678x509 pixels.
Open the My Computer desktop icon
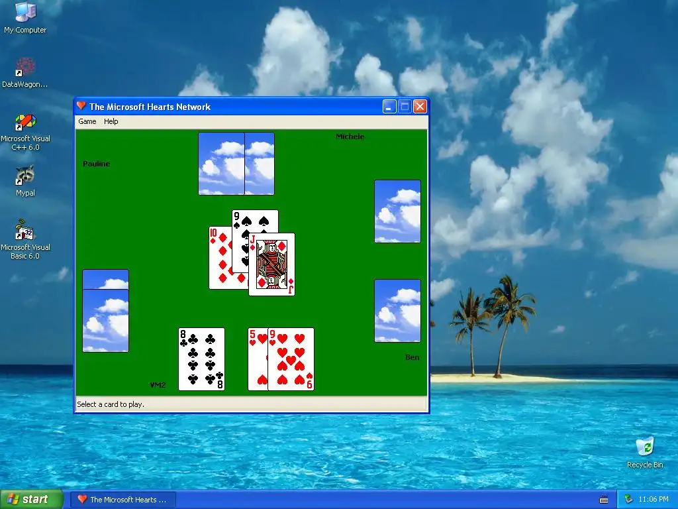point(25,18)
